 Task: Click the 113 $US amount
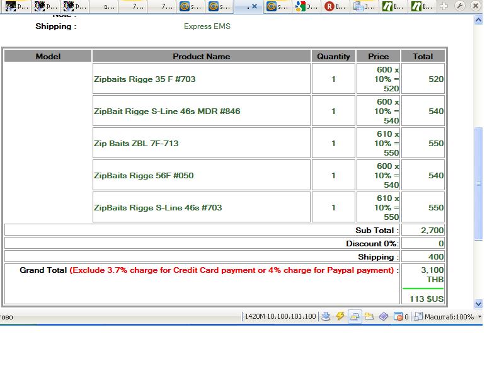click(x=427, y=299)
